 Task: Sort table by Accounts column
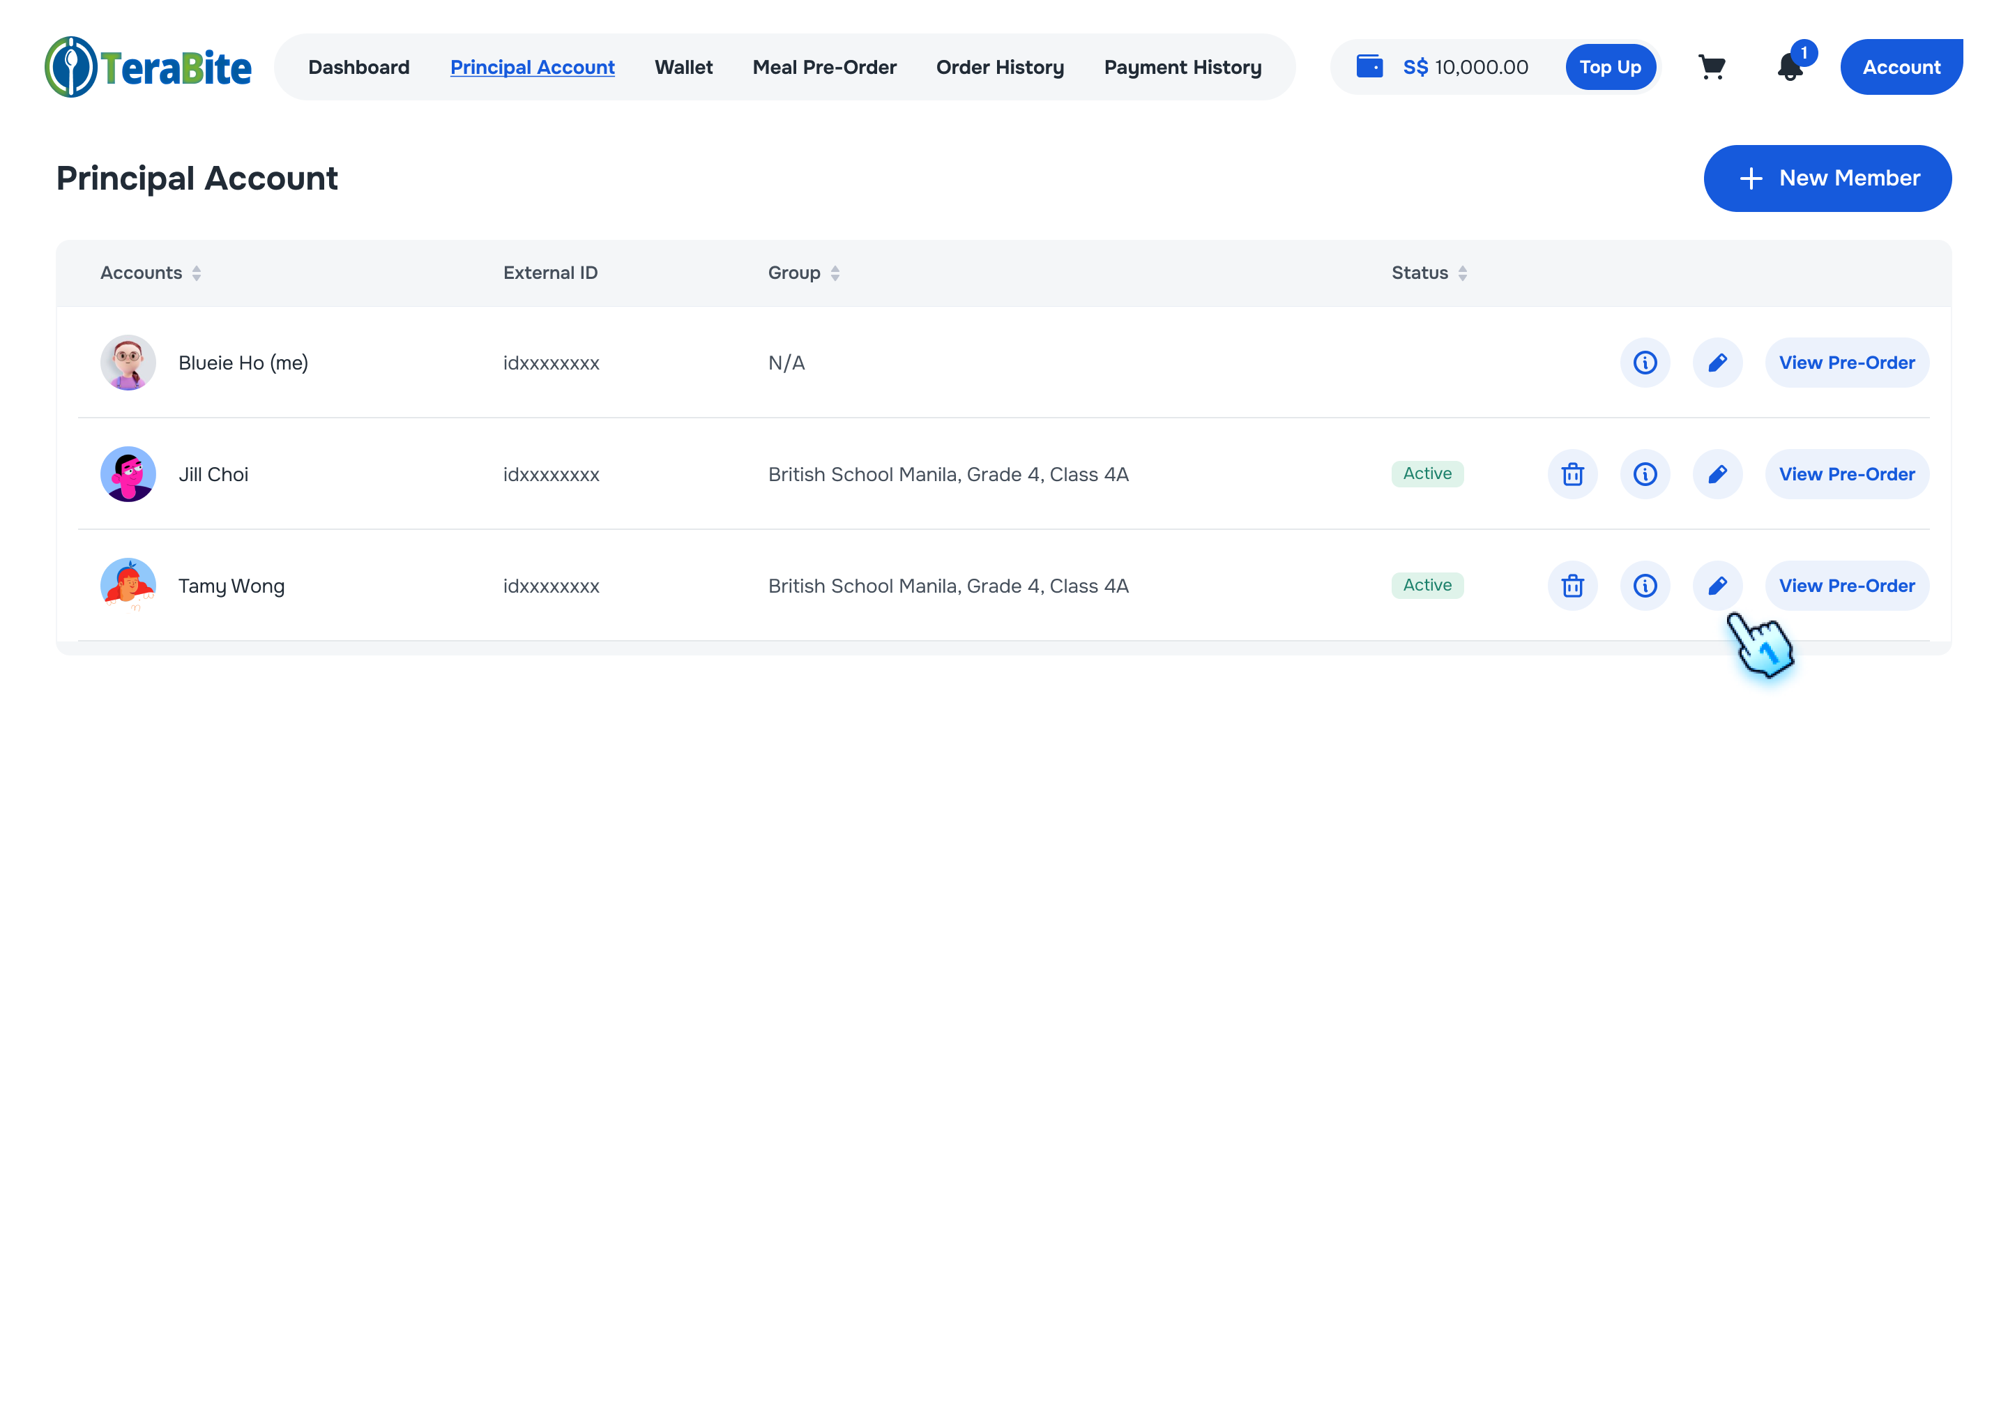196,273
